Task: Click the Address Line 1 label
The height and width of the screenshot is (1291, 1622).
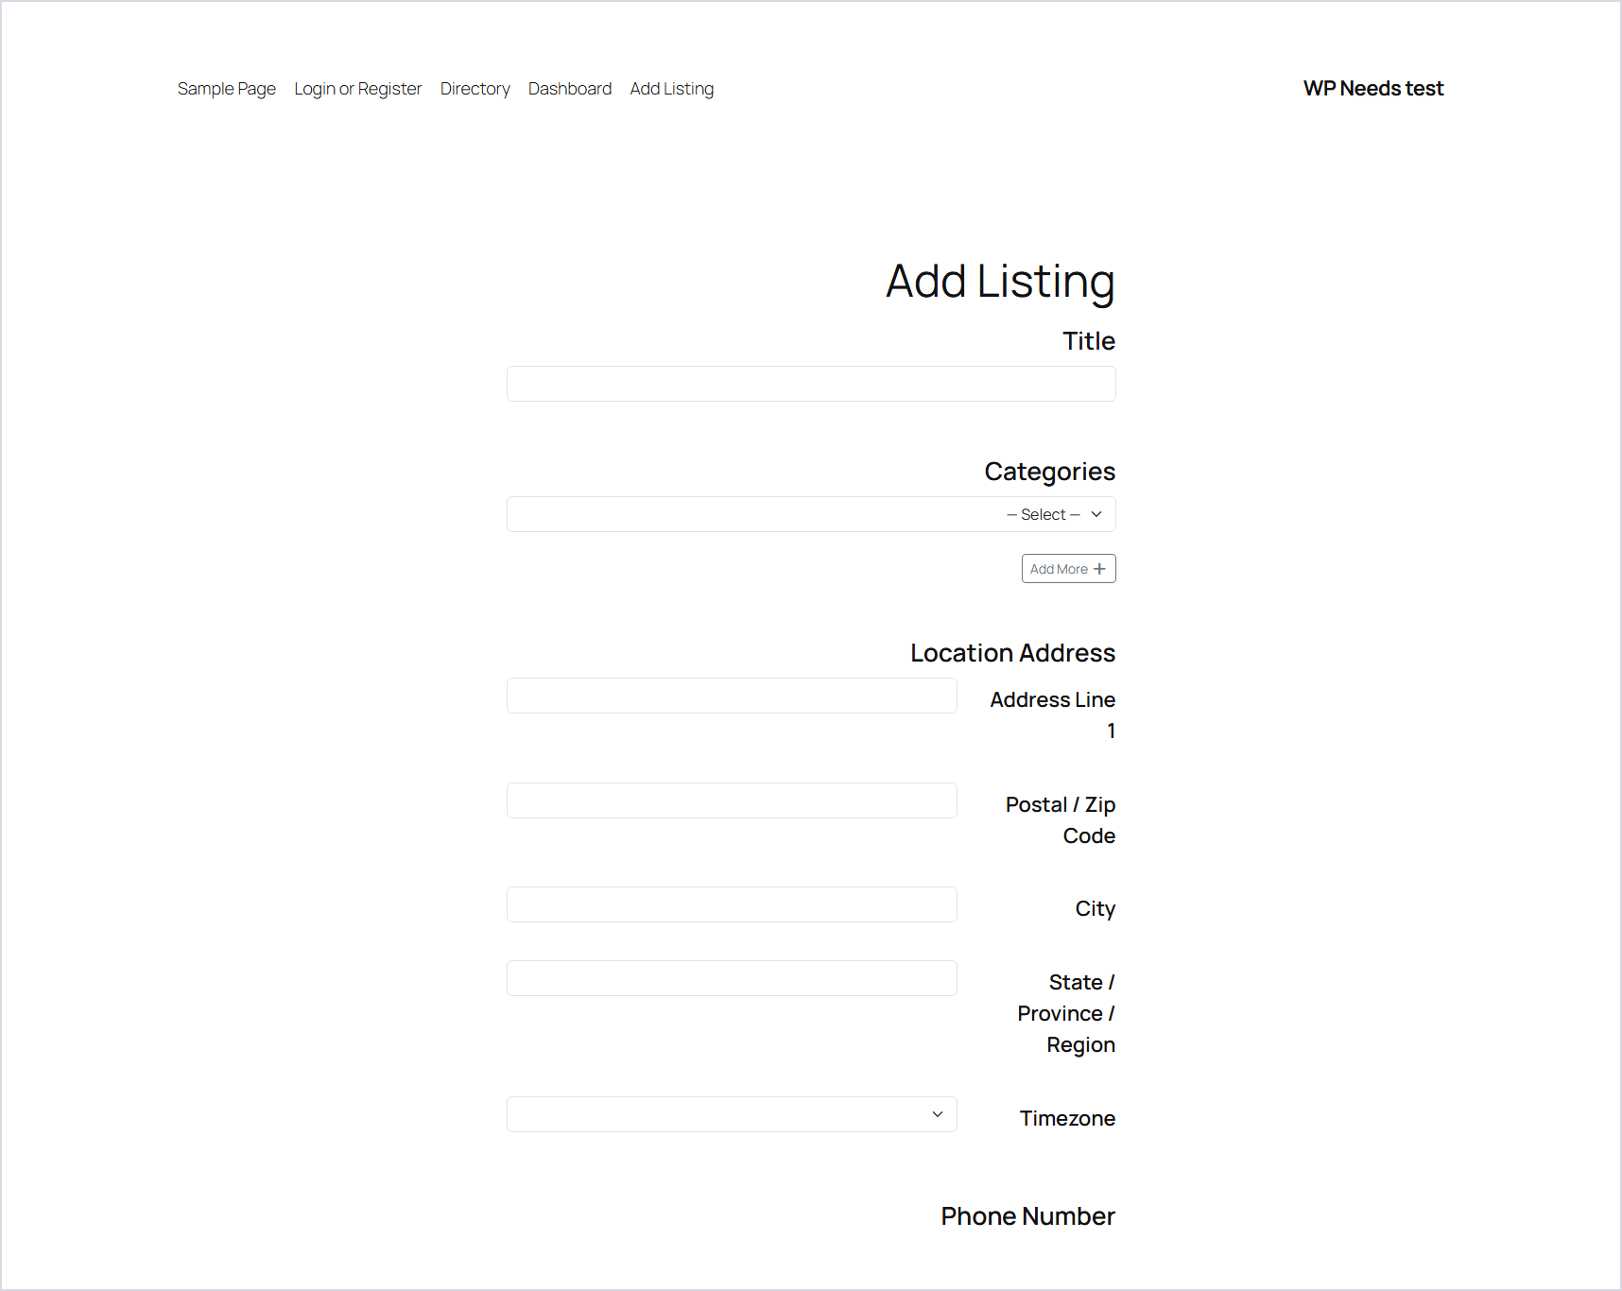Action: tap(1053, 715)
